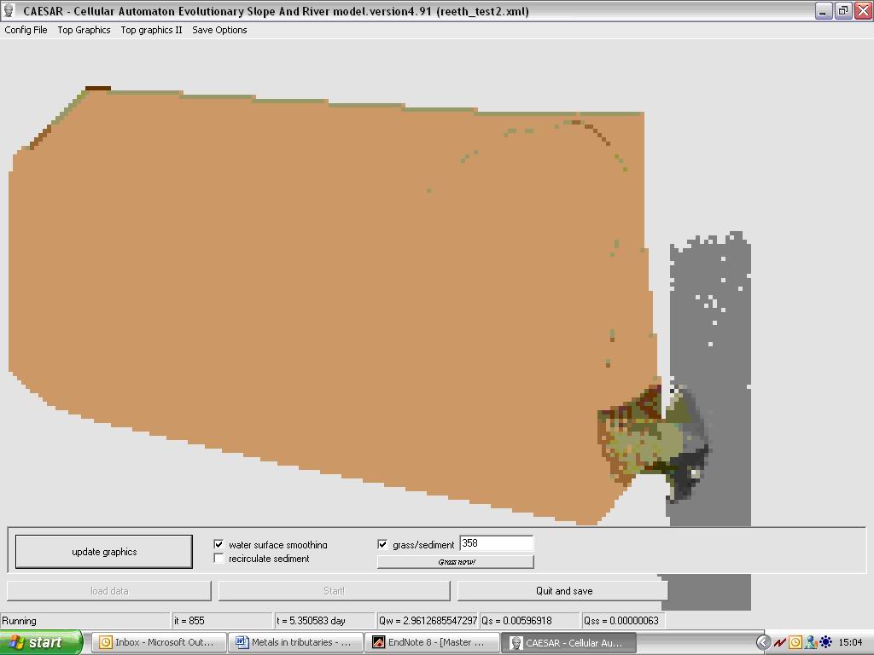The height and width of the screenshot is (655, 874).
Task: Click the disabled load data button
Action: click(x=109, y=591)
